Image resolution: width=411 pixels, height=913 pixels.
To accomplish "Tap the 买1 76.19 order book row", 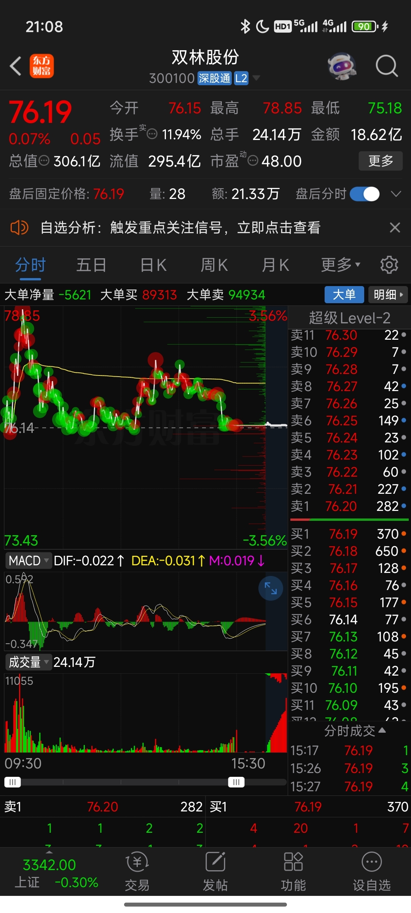I will click(349, 534).
